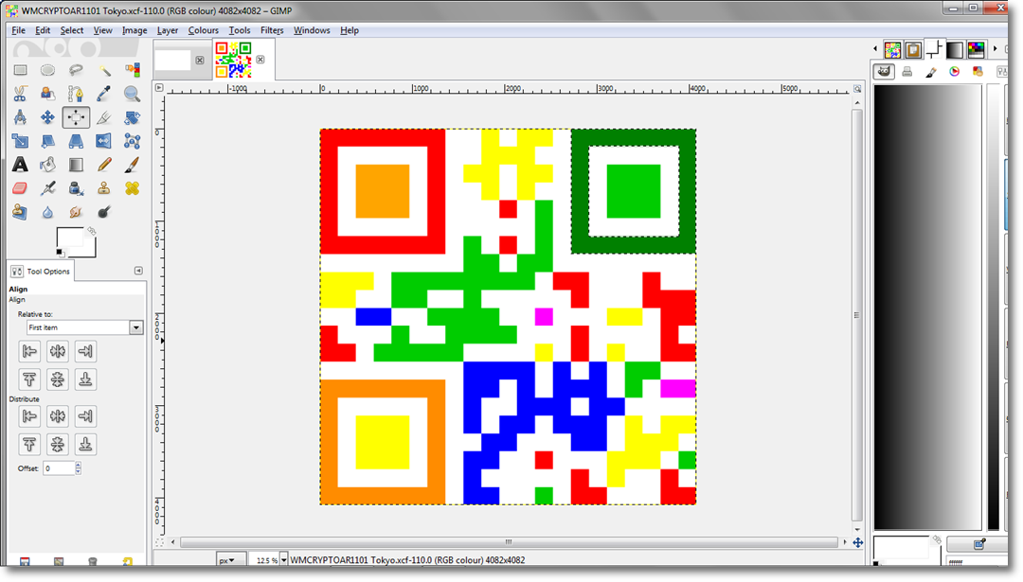The width and height of the screenshot is (1023, 582).
Task: Open the zoom percentage dropdown
Action: point(283,560)
